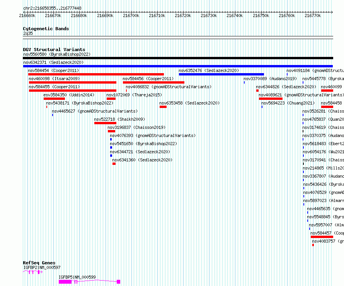Open nsv6352476 (Sedlazeck2020) variant label

(209, 70)
